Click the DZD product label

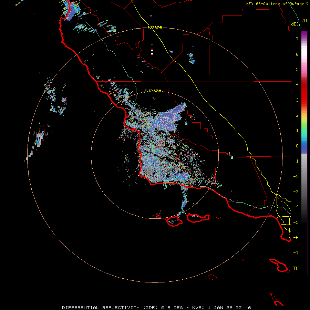tap(303, 21)
